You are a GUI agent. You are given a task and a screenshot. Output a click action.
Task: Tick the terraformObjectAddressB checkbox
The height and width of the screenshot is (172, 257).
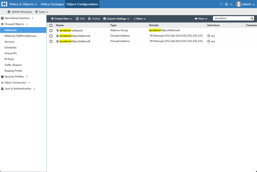[x=51, y=41]
